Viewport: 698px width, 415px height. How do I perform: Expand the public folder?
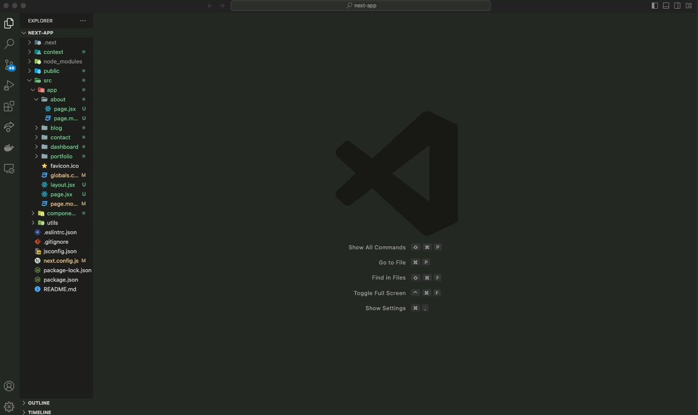pos(56,71)
